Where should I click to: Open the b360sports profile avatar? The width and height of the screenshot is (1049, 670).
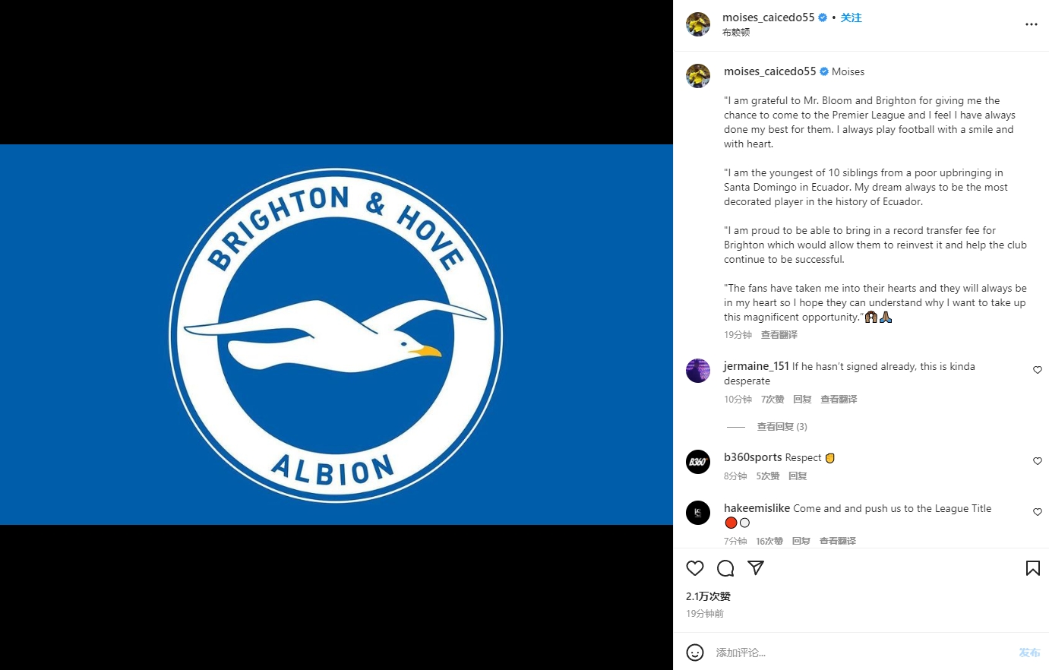[x=698, y=462]
